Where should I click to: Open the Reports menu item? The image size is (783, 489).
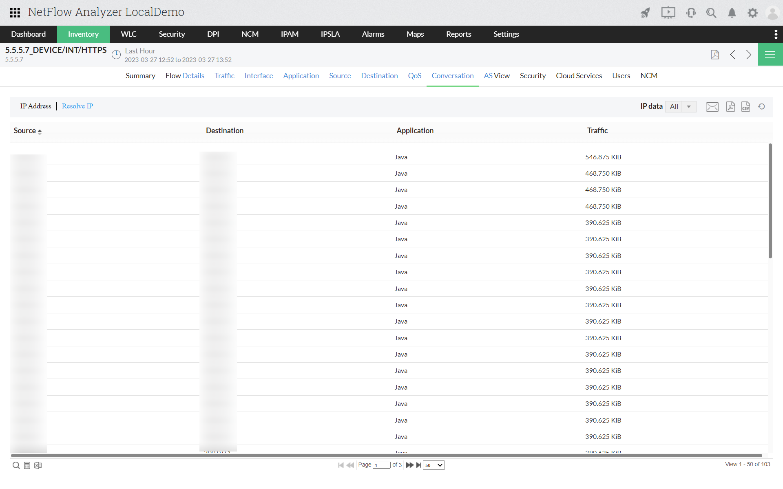pyautogui.click(x=458, y=34)
